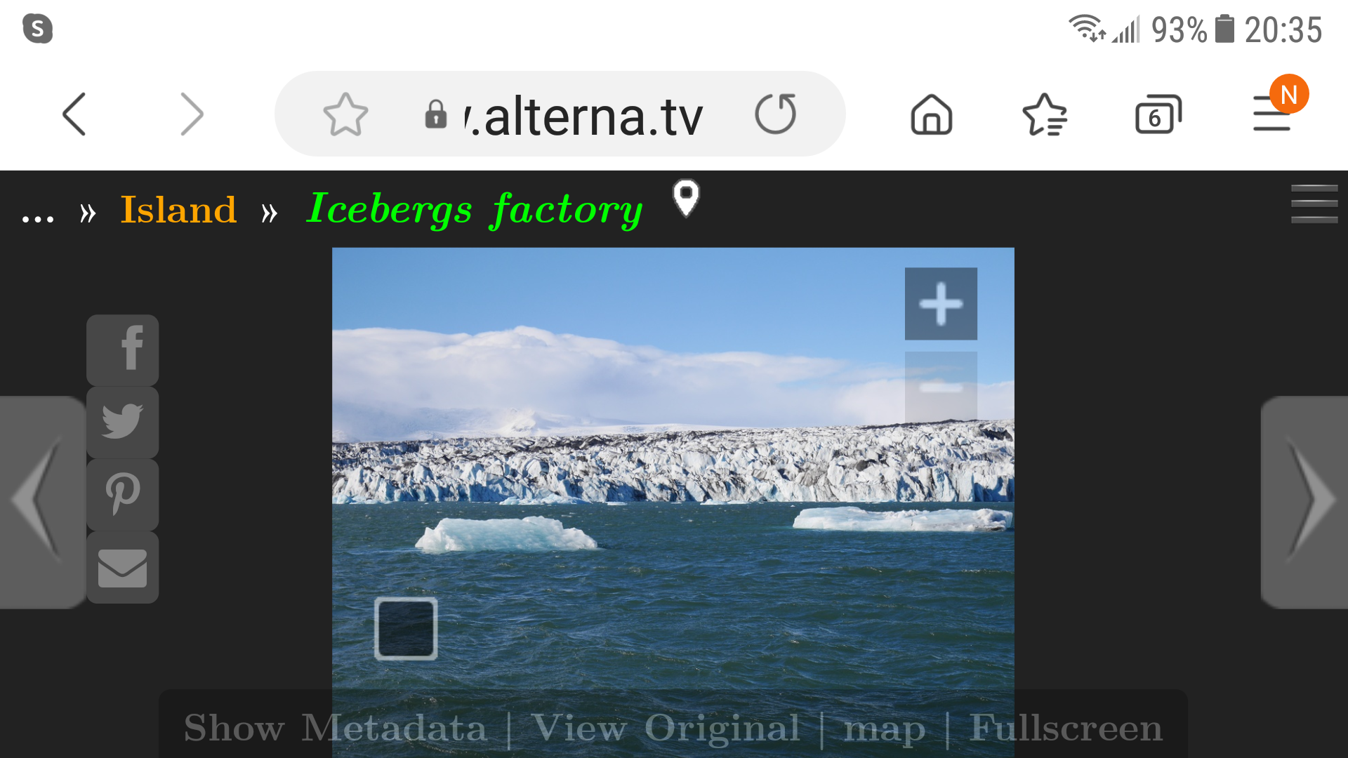Share photo via Twitter icon
Image resolution: width=1348 pixels, height=758 pixels.
tap(123, 421)
